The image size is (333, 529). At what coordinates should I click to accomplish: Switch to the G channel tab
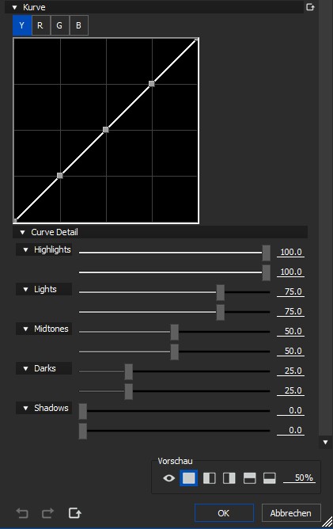[59, 25]
